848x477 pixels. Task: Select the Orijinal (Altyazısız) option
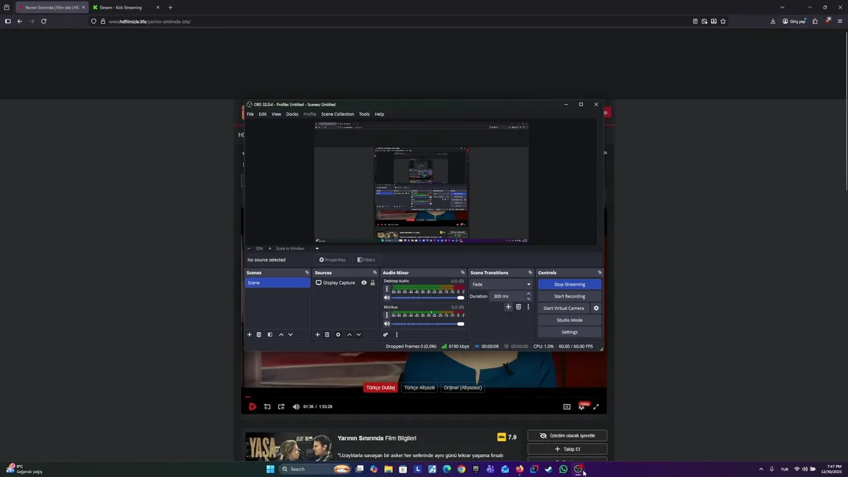point(462,388)
